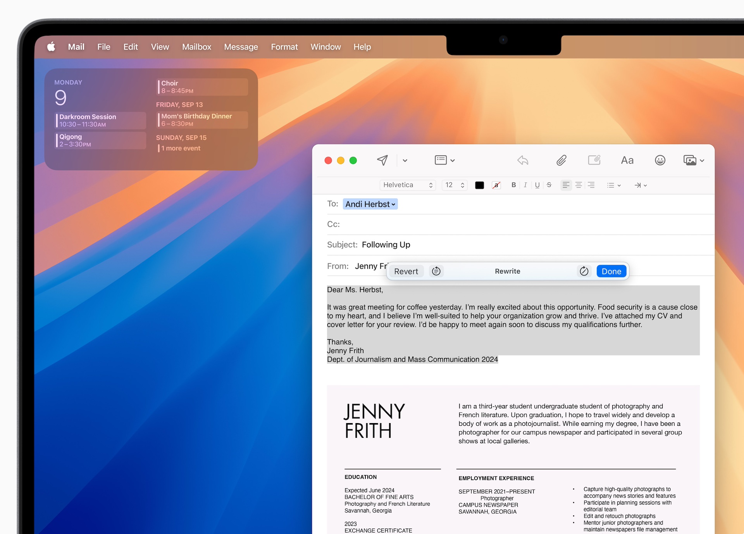Click the Revert button
Screen dimensions: 744x534
click(x=406, y=271)
